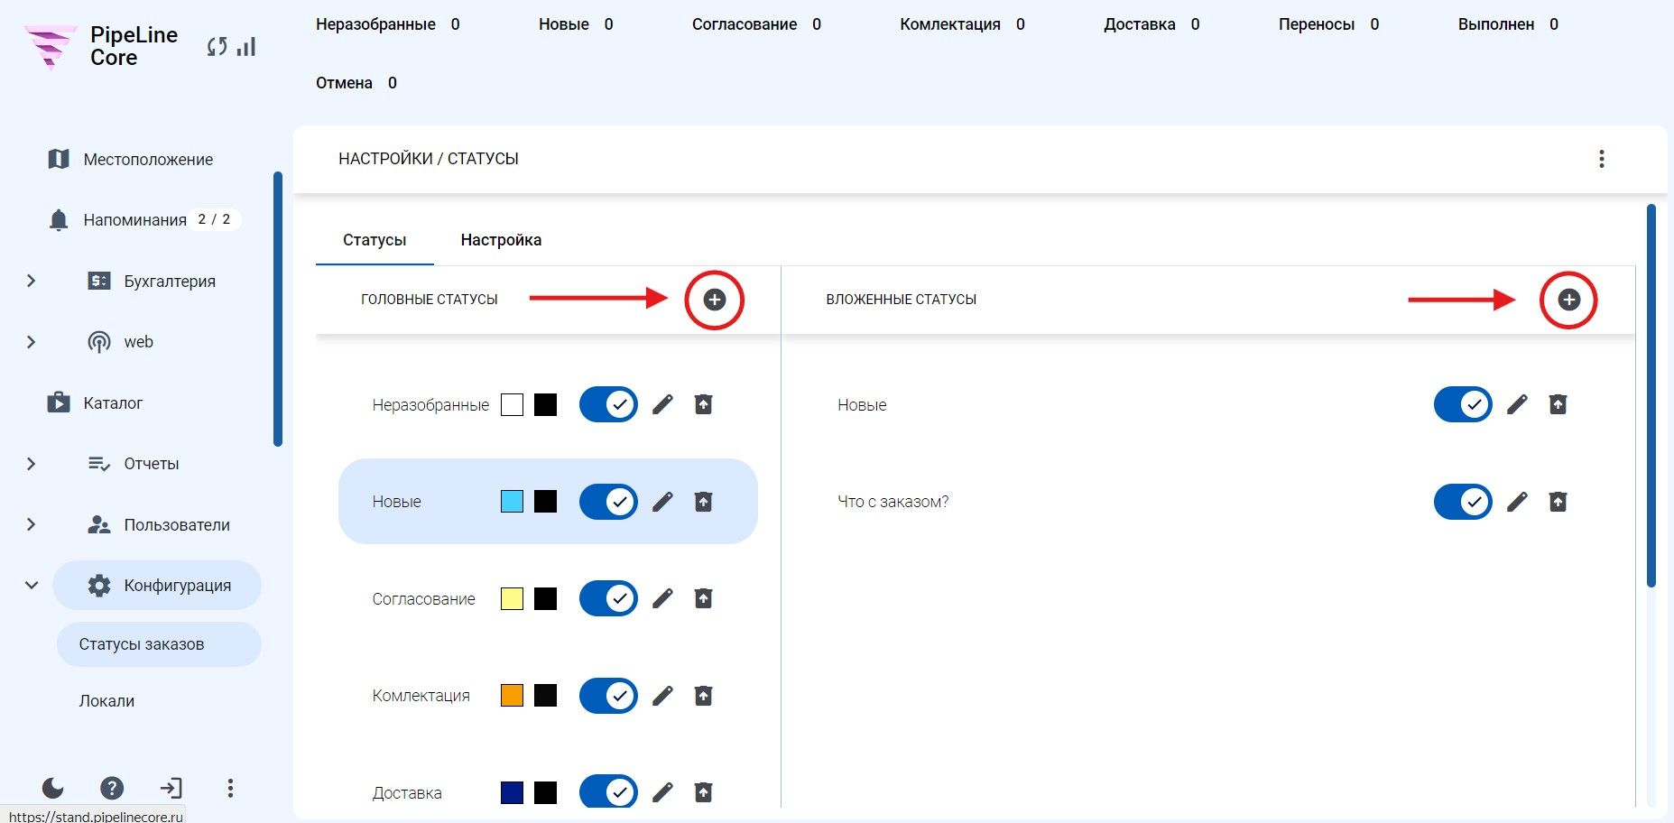Toggle the Новые head status switch
This screenshot has width=1674, height=823.
click(608, 502)
